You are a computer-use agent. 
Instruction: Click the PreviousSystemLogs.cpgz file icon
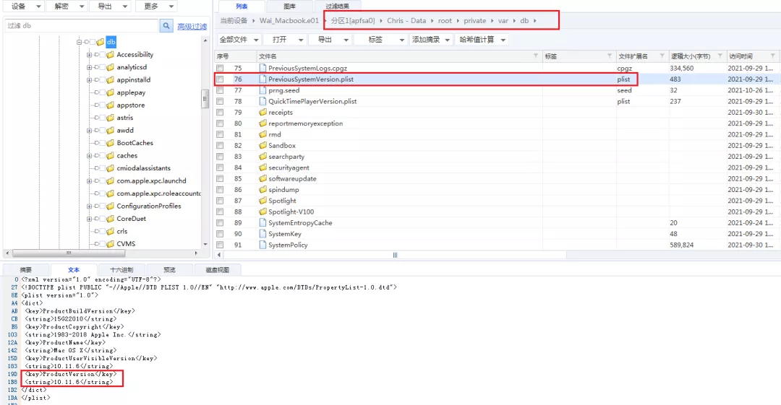click(263, 68)
